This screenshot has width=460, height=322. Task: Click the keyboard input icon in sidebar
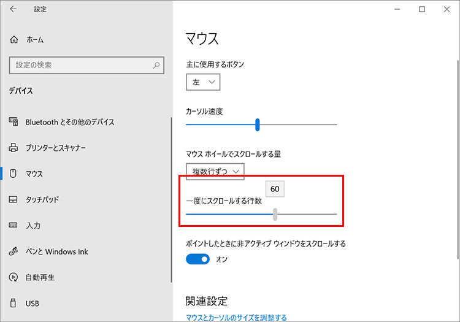coord(14,226)
